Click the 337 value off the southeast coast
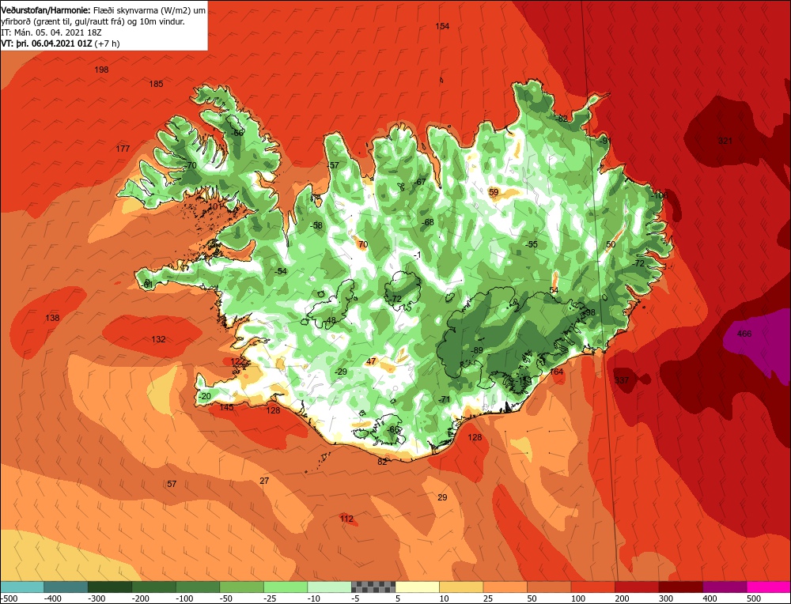Viewport: 791px width, 604px height. [622, 380]
